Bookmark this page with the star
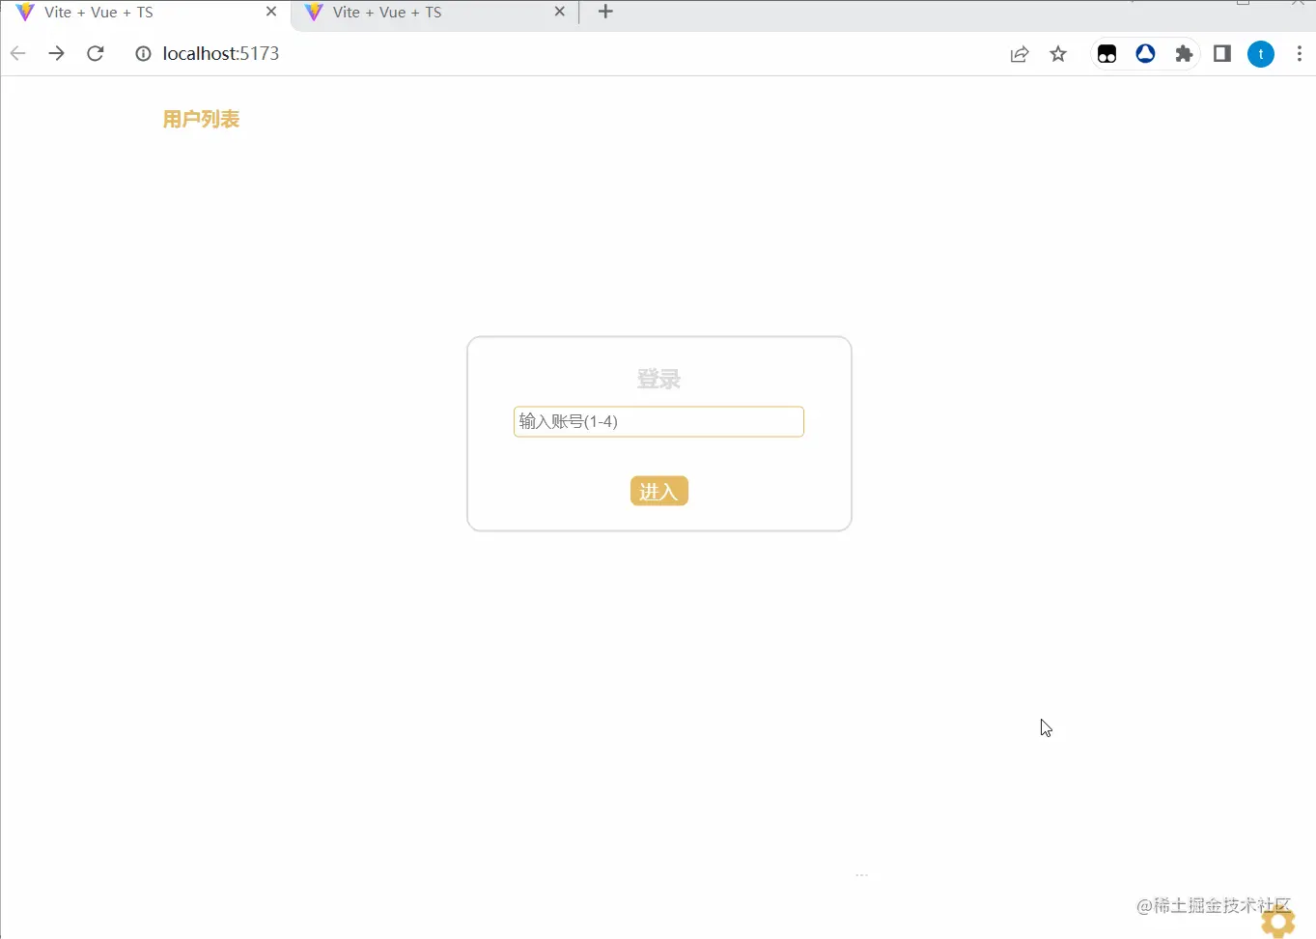The width and height of the screenshot is (1316, 939). click(x=1058, y=54)
